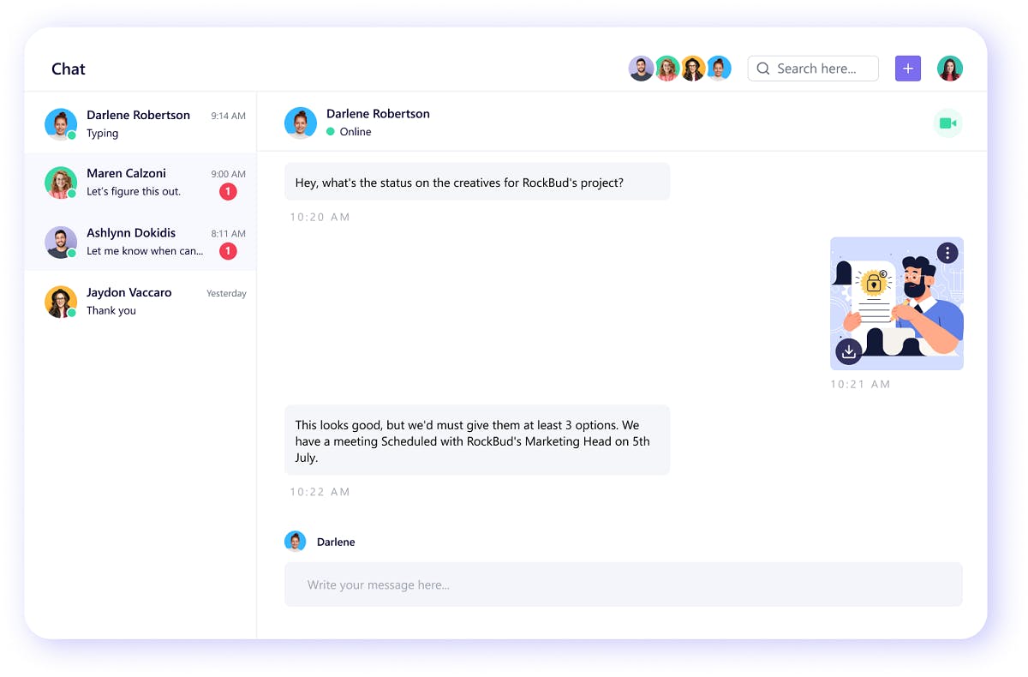Click the unread indicator on Ashlynn Dokidis's chat
Viewport: 1028px width, 677px height.
click(227, 251)
